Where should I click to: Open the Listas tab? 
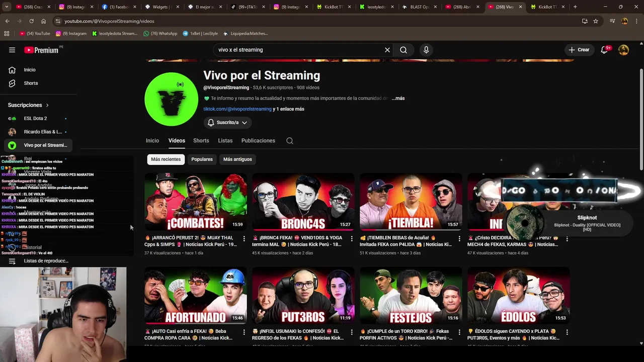[225, 141]
